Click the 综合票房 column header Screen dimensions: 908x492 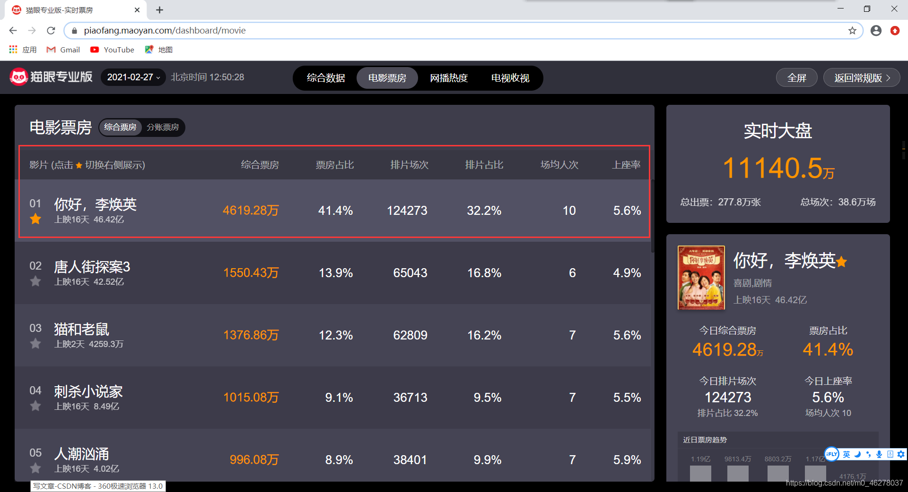(260, 165)
